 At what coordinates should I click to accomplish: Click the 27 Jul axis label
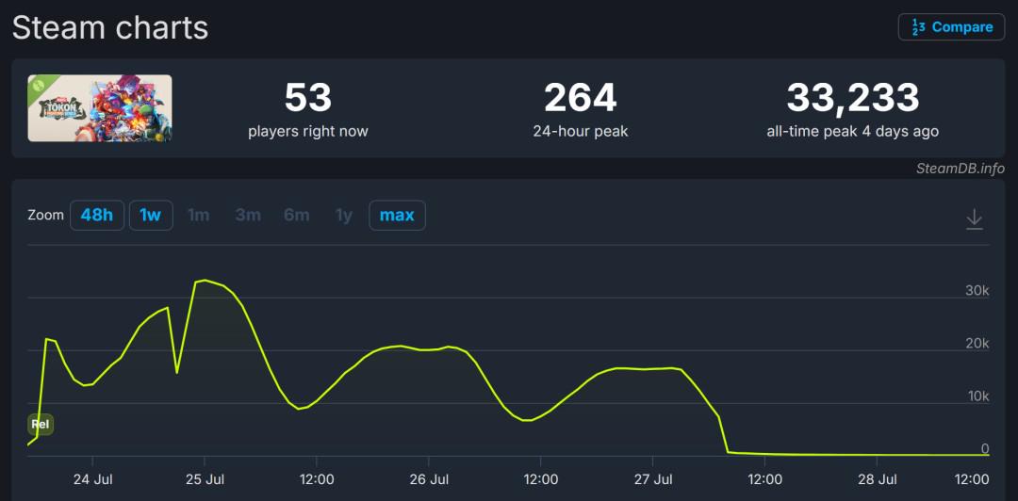point(653,479)
